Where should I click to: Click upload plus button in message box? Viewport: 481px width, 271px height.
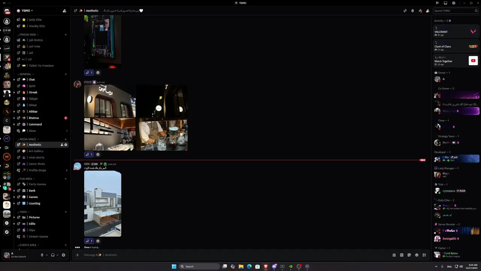click(x=77, y=255)
